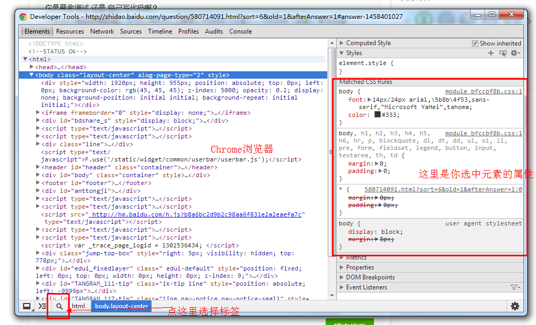Toggle element state icon in Styles header
This screenshot has width=536, height=325.
(x=503, y=53)
